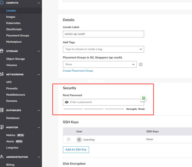Click the Monitor screen icon in sidebar

(x=2, y=127)
